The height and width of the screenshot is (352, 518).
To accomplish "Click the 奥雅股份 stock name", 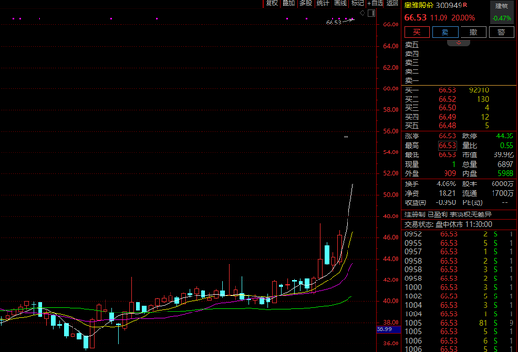I will tap(418, 6).
